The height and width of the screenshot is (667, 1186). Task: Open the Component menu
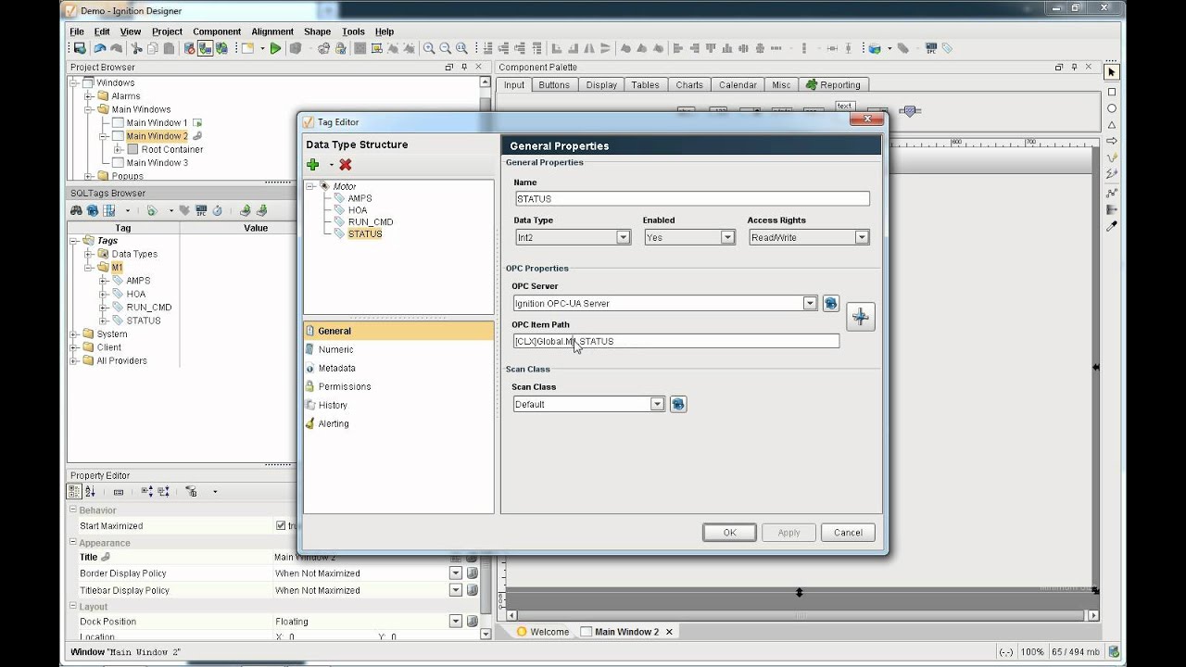click(x=217, y=31)
